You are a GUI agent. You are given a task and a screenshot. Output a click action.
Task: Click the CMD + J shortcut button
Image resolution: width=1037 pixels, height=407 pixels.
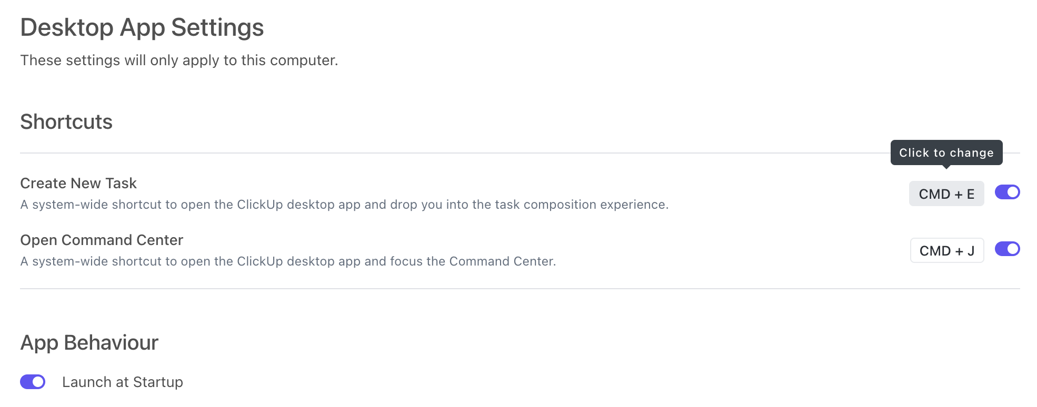point(946,251)
